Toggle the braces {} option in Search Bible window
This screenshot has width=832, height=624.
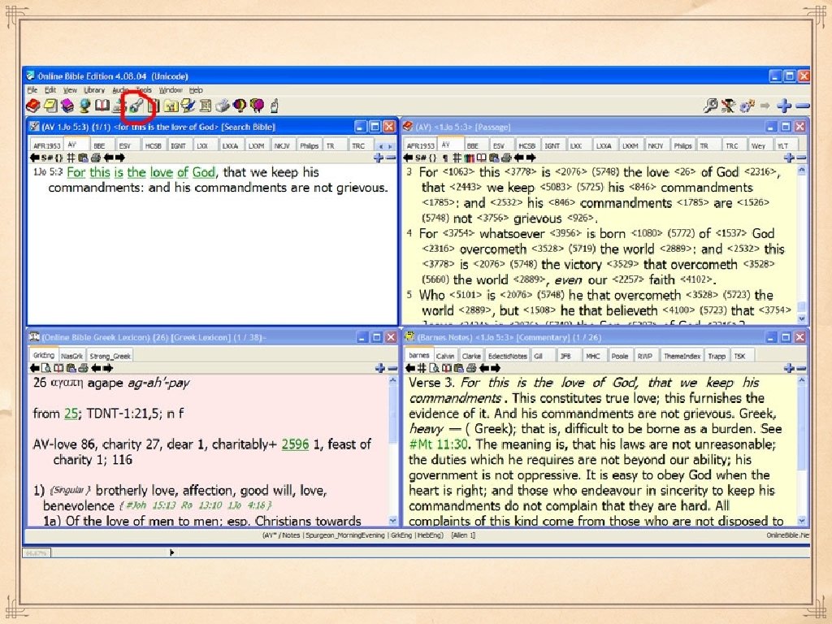point(58,158)
